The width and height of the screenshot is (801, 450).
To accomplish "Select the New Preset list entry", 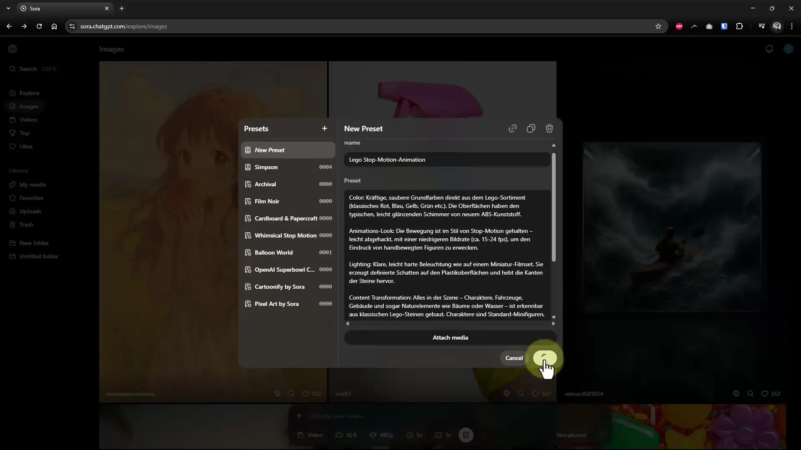I will tap(288, 150).
